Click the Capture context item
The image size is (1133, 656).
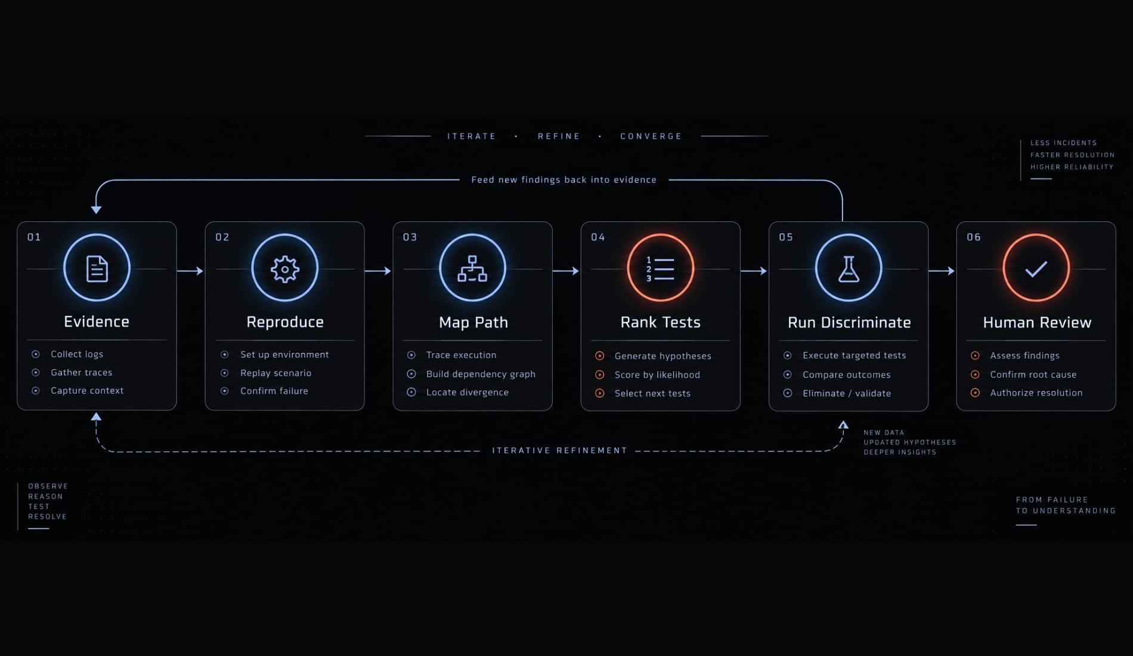[87, 391]
